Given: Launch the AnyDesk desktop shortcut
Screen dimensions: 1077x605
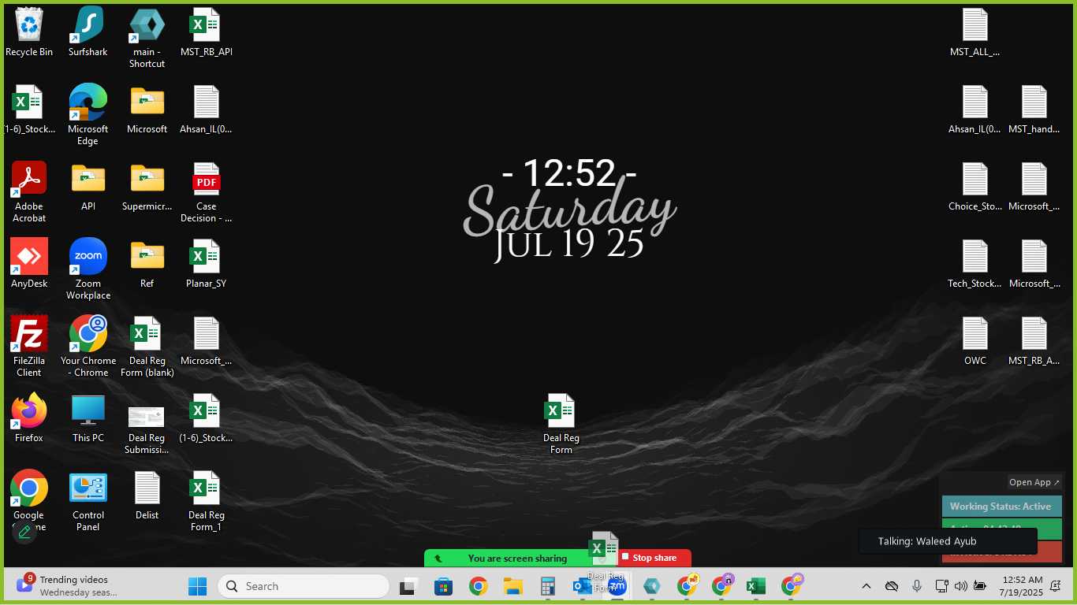Looking at the screenshot, I should 29,264.
